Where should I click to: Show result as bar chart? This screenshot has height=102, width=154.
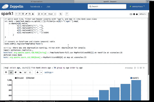pos(11,72)
